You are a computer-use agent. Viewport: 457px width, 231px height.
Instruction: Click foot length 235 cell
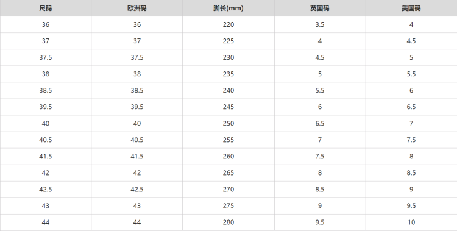(x=228, y=74)
